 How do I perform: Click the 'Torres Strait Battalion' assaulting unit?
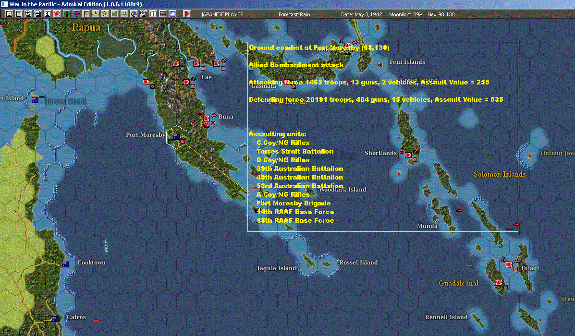coord(295,151)
